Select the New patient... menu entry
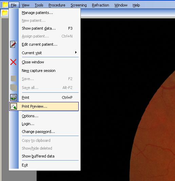Viewport: 175px width, 181px height. (x=44, y=20)
